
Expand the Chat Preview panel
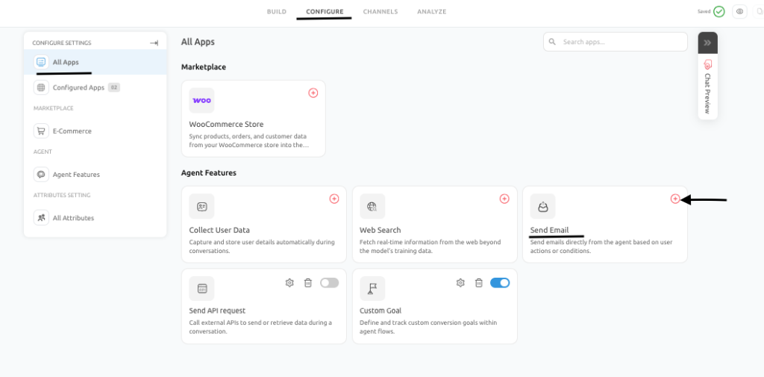click(x=707, y=43)
